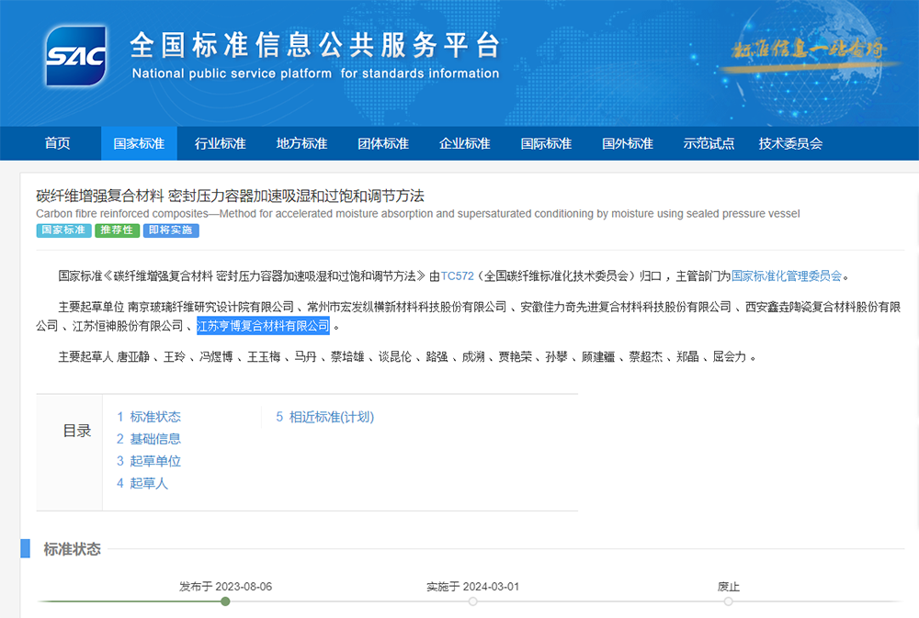The width and height of the screenshot is (919, 618).
Task: Open the 地方标准 section
Action: [x=301, y=143]
